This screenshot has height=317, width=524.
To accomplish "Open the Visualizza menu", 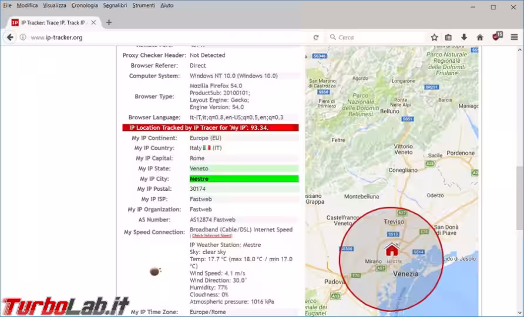I will click(x=55, y=5).
